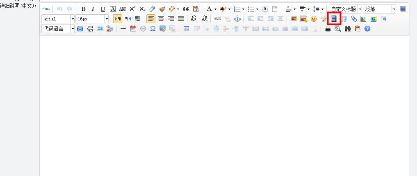Open the arial font family dropdown
The height and width of the screenshot is (176, 417).
[73, 19]
